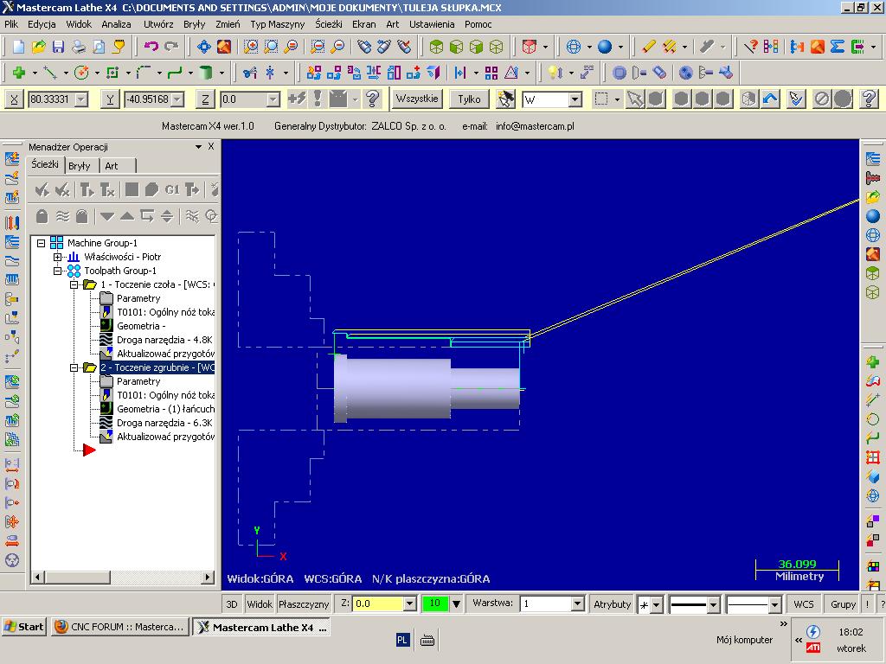Open the Plik menu
886x664 pixels.
11,24
